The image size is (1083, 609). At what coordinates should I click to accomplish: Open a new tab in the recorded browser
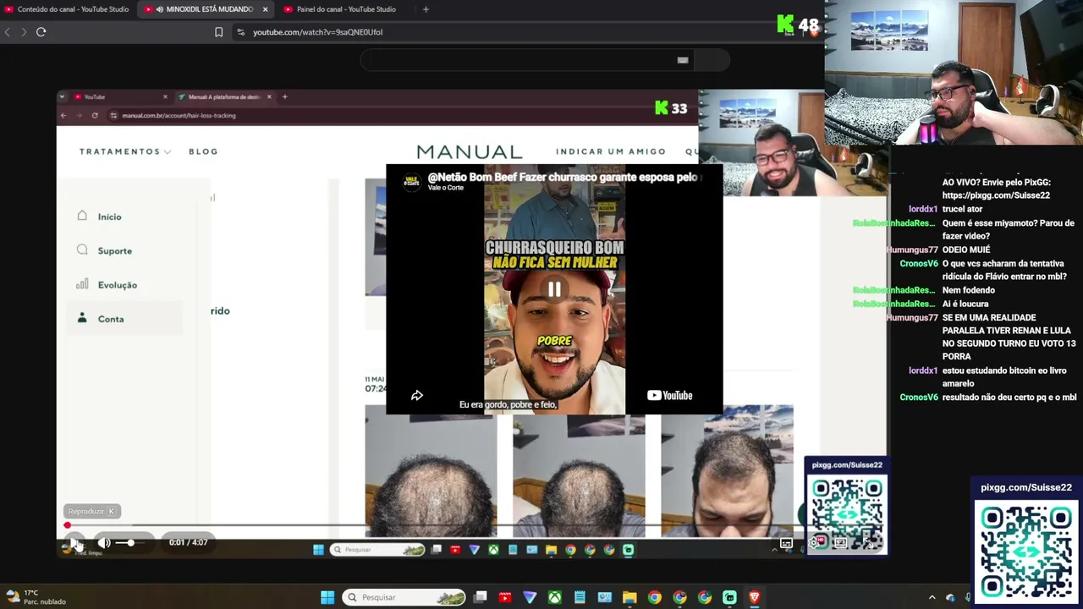[x=284, y=97]
